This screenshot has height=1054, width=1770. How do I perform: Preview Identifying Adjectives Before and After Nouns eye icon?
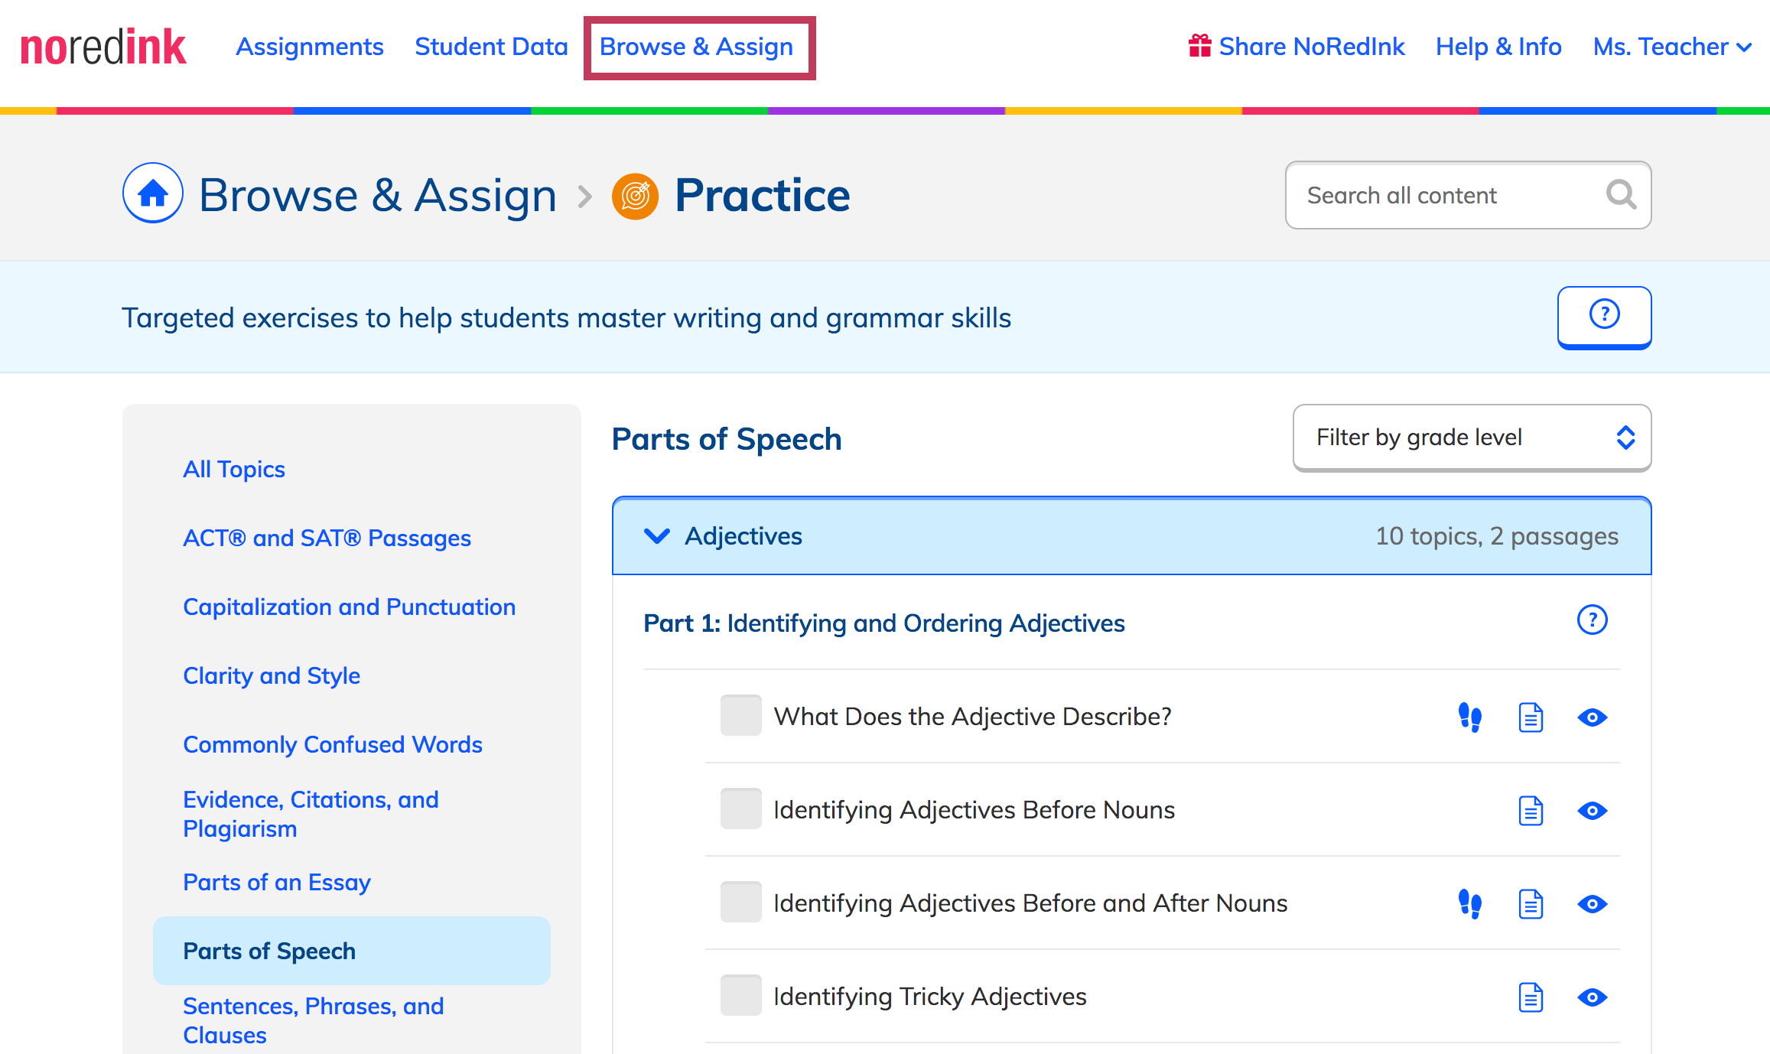(x=1592, y=903)
